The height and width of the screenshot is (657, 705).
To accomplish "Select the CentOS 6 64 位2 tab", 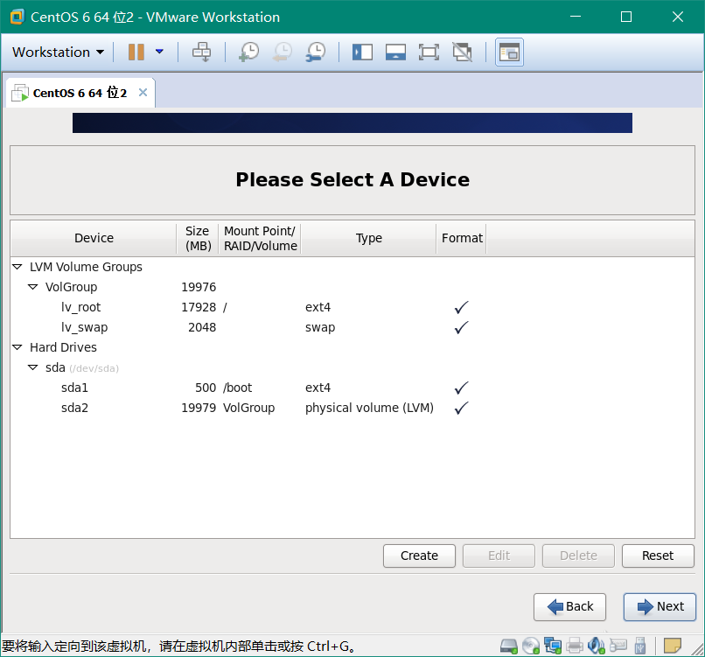I will [x=80, y=93].
